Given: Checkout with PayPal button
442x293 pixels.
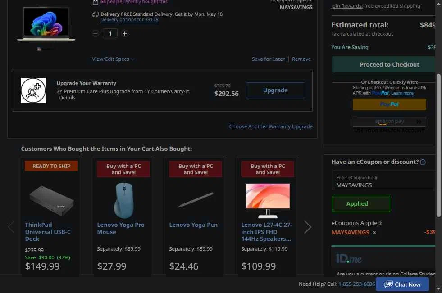Looking at the screenshot, I should pyautogui.click(x=389, y=104).
